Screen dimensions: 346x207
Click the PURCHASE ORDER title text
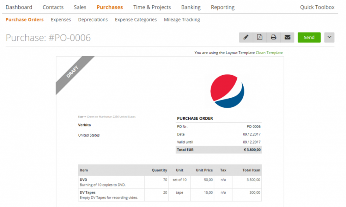click(195, 119)
